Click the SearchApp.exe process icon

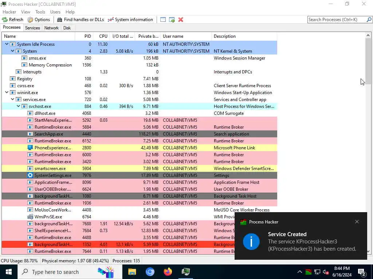[x=30, y=134]
